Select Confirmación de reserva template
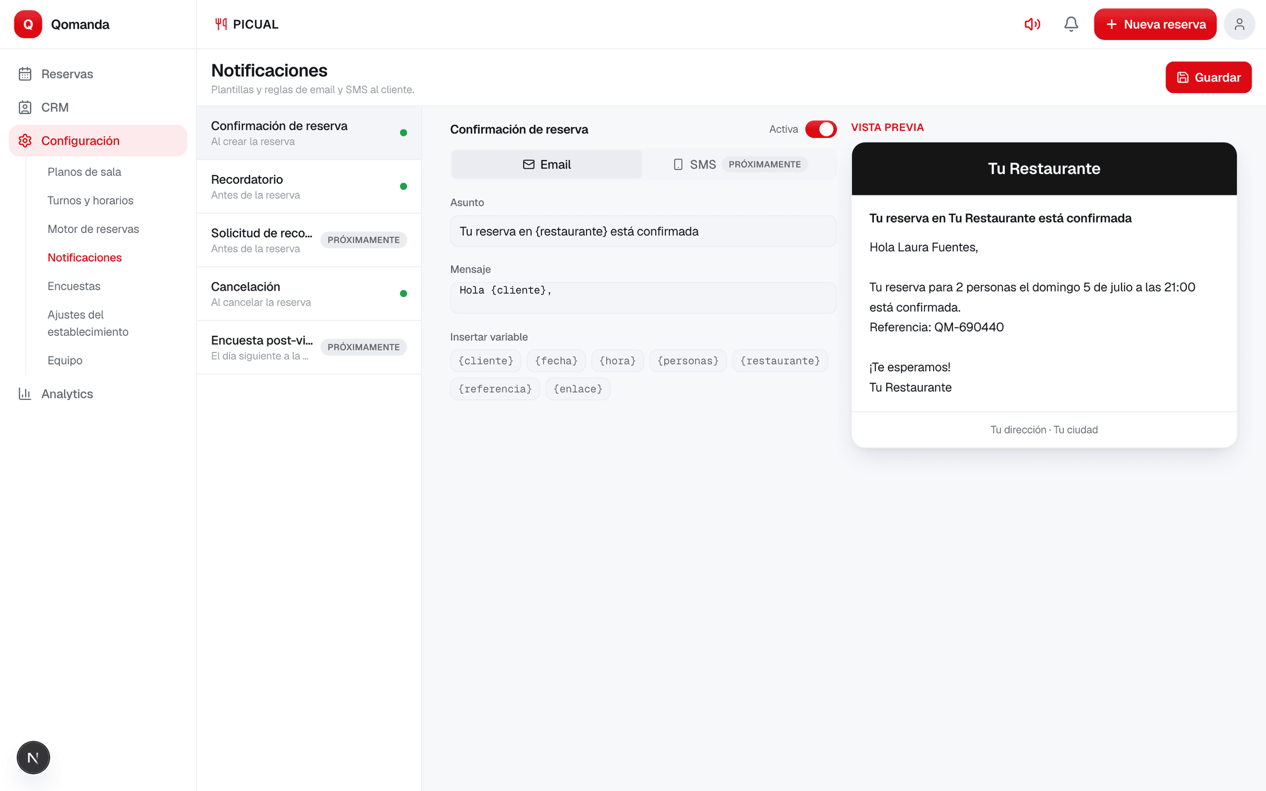The width and height of the screenshot is (1266, 791). pyautogui.click(x=309, y=133)
